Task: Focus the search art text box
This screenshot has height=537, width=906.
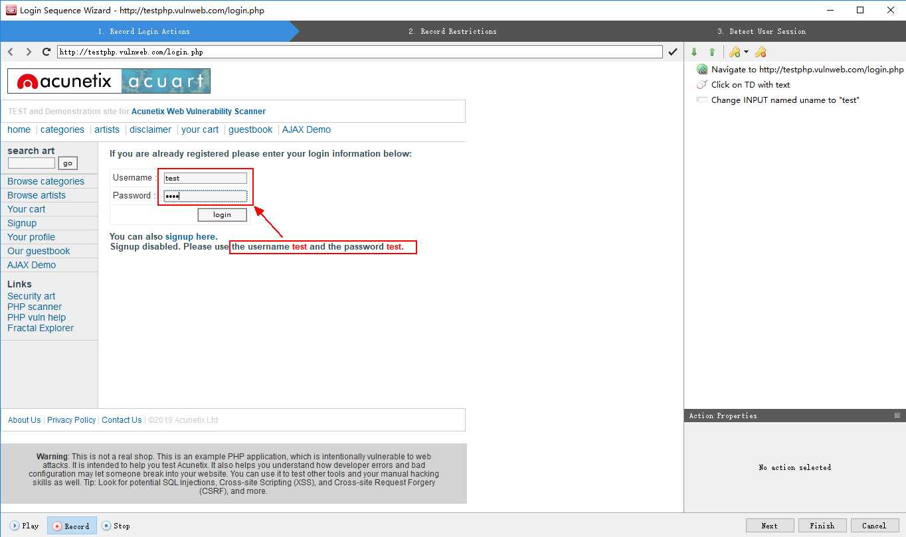Action: click(31, 163)
